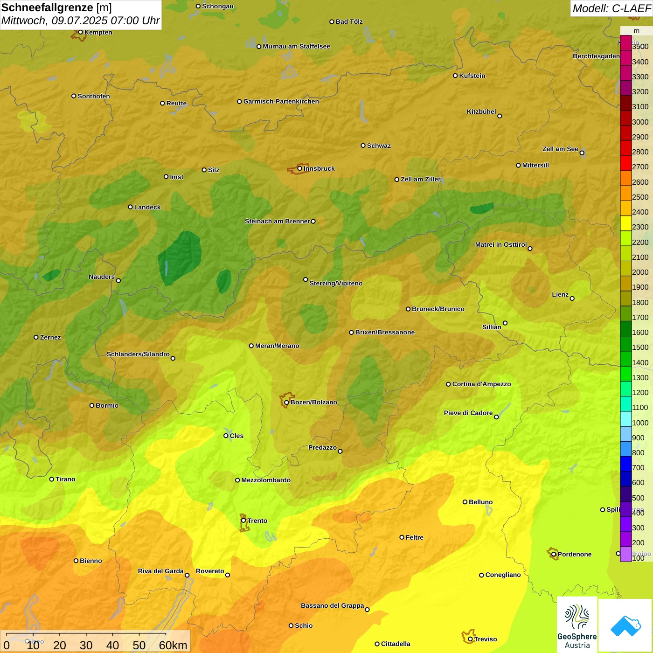Viewport: 653px width, 653px height.
Task: Click the Rovereto label
Action: 210,571
